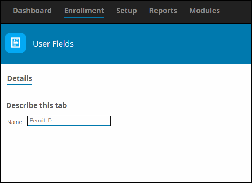Click the User Fields page title
Image resolution: width=252 pixels, height=183 pixels.
(x=53, y=44)
